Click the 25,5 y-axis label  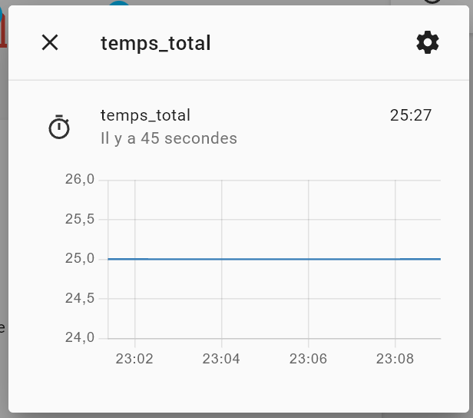pos(80,219)
